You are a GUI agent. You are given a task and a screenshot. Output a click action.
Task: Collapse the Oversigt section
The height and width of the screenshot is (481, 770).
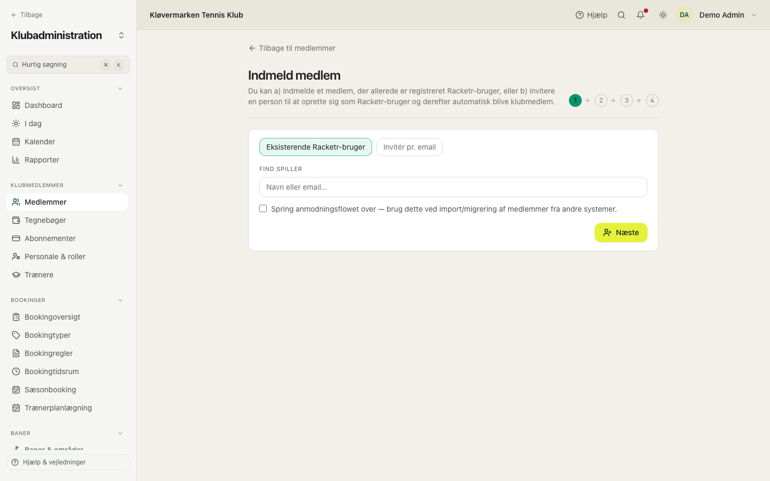click(x=120, y=89)
